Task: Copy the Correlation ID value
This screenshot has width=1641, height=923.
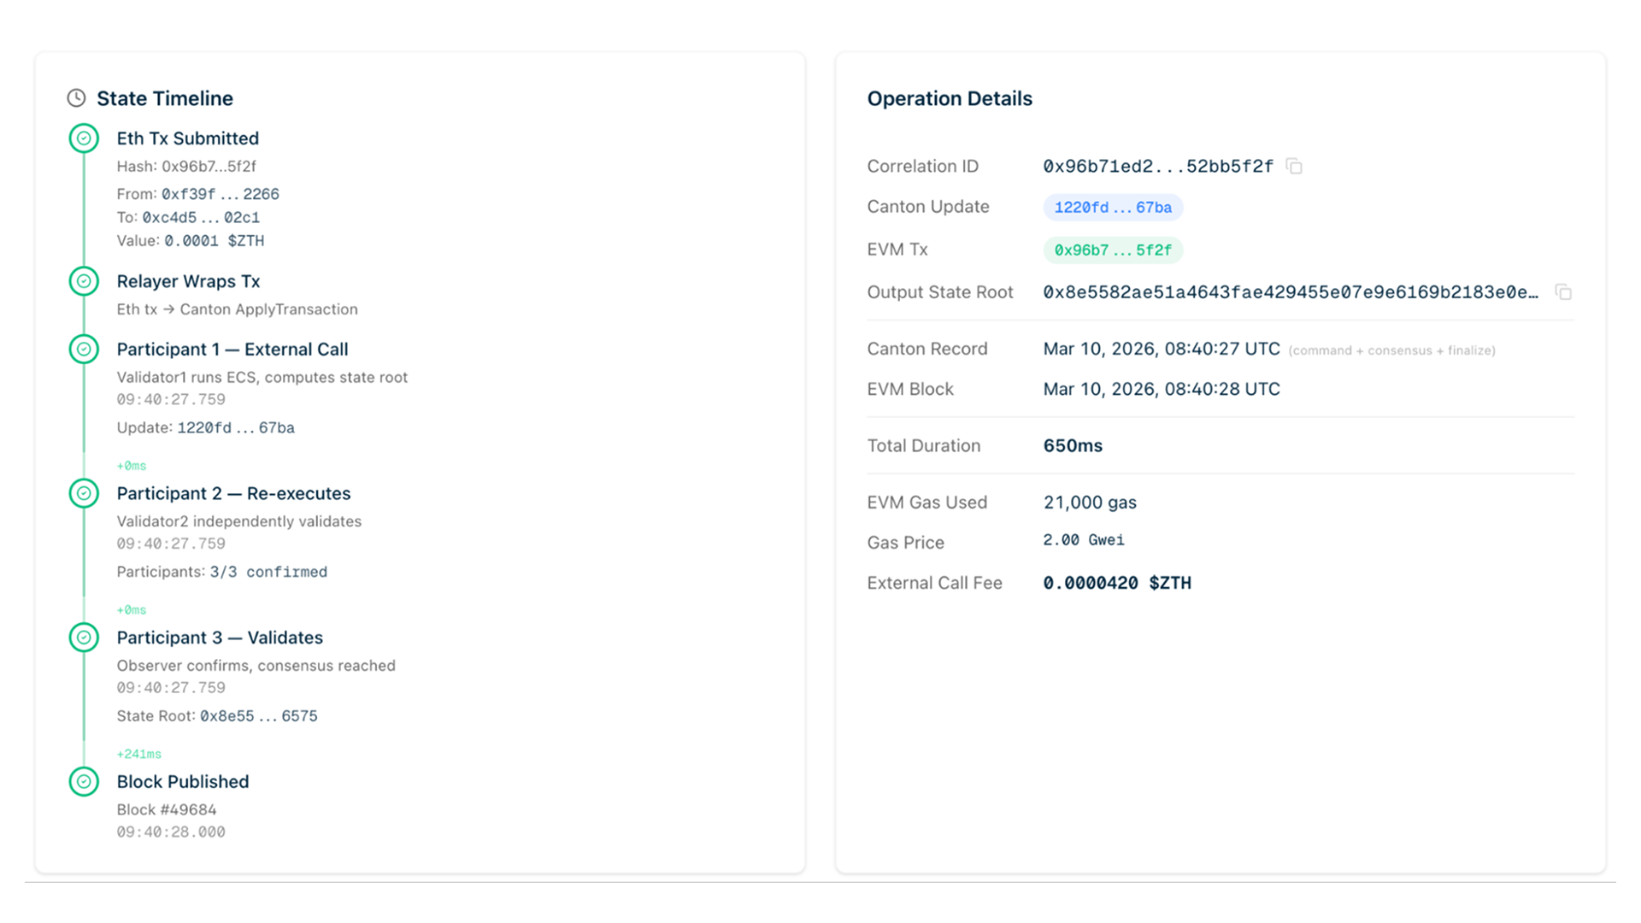Action: [x=1294, y=166]
